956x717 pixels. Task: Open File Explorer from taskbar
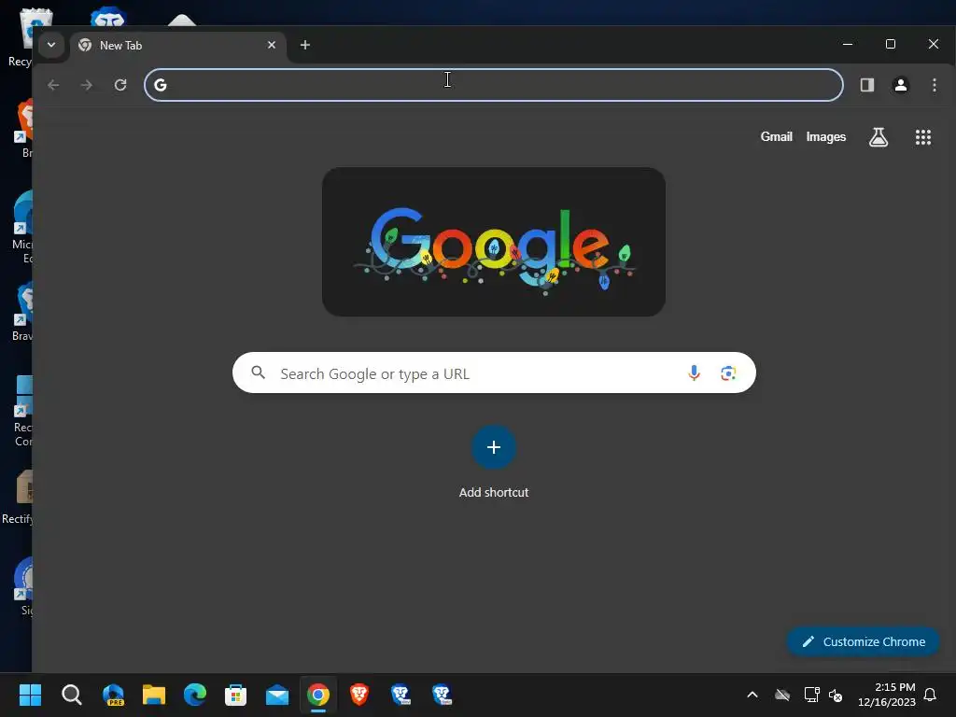154,695
